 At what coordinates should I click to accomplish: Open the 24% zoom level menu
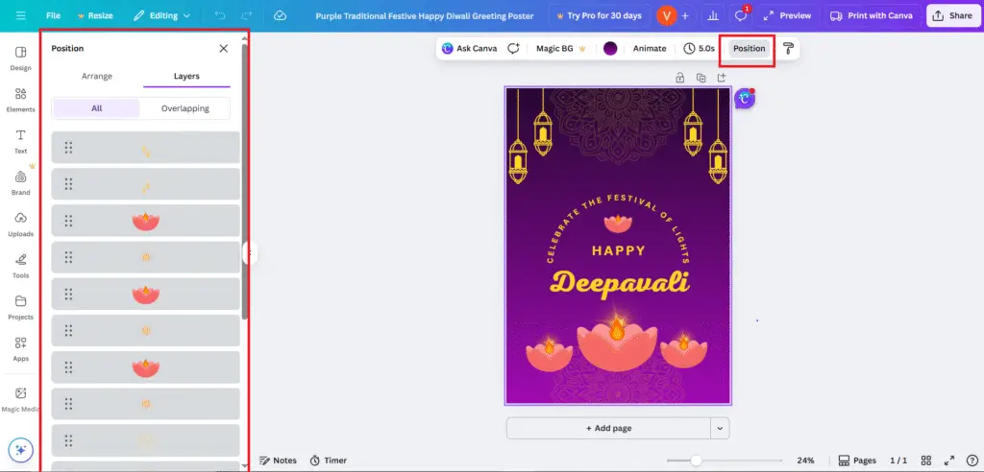coord(806,460)
